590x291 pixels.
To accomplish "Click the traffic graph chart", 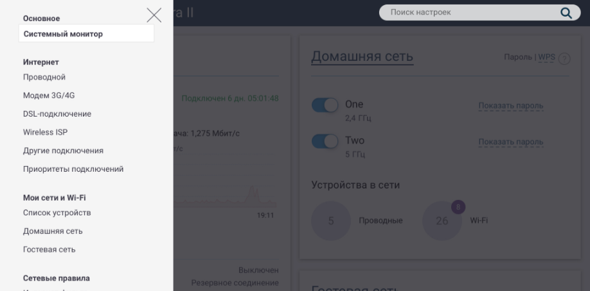I will coord(225,180).
